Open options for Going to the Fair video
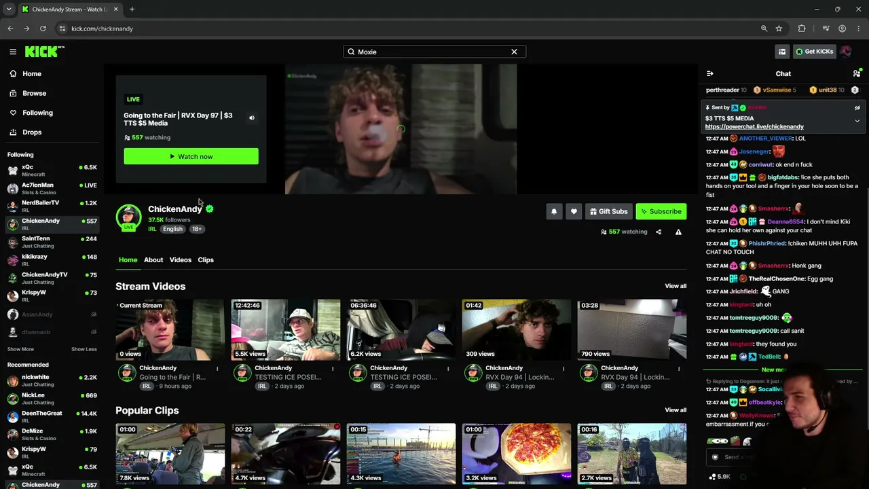The width and height of the screenshot is (869, 489). click(217, 369)
